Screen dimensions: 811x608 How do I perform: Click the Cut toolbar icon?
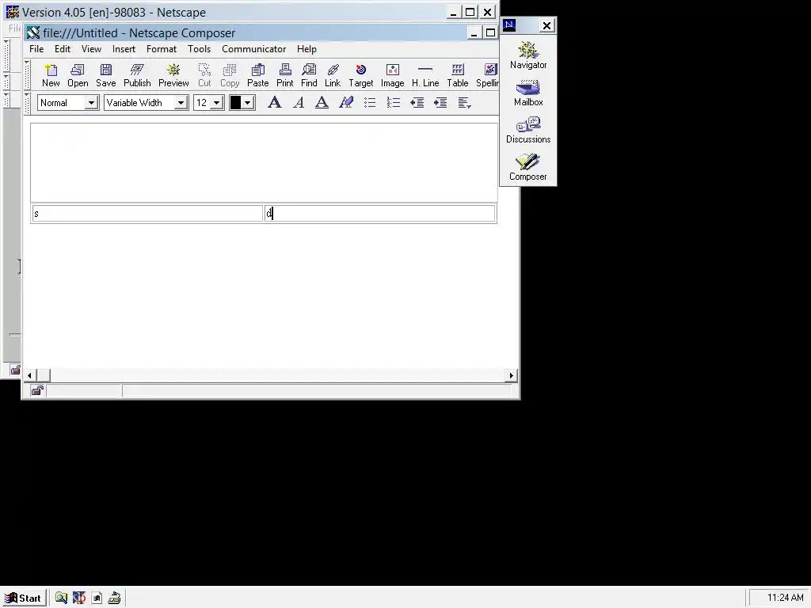(x=204, y=75)
